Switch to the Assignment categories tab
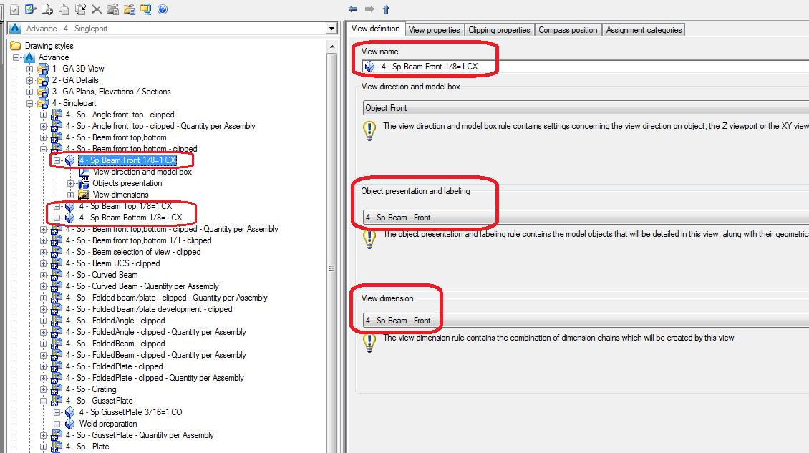Screen dimensions: 809x453 644,30
